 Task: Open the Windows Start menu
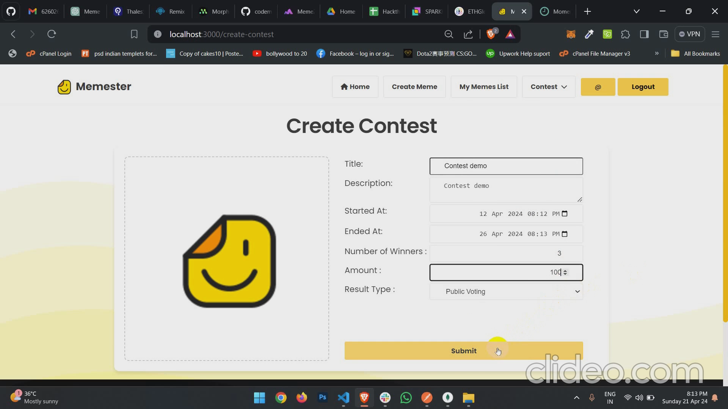pos(259,398)
